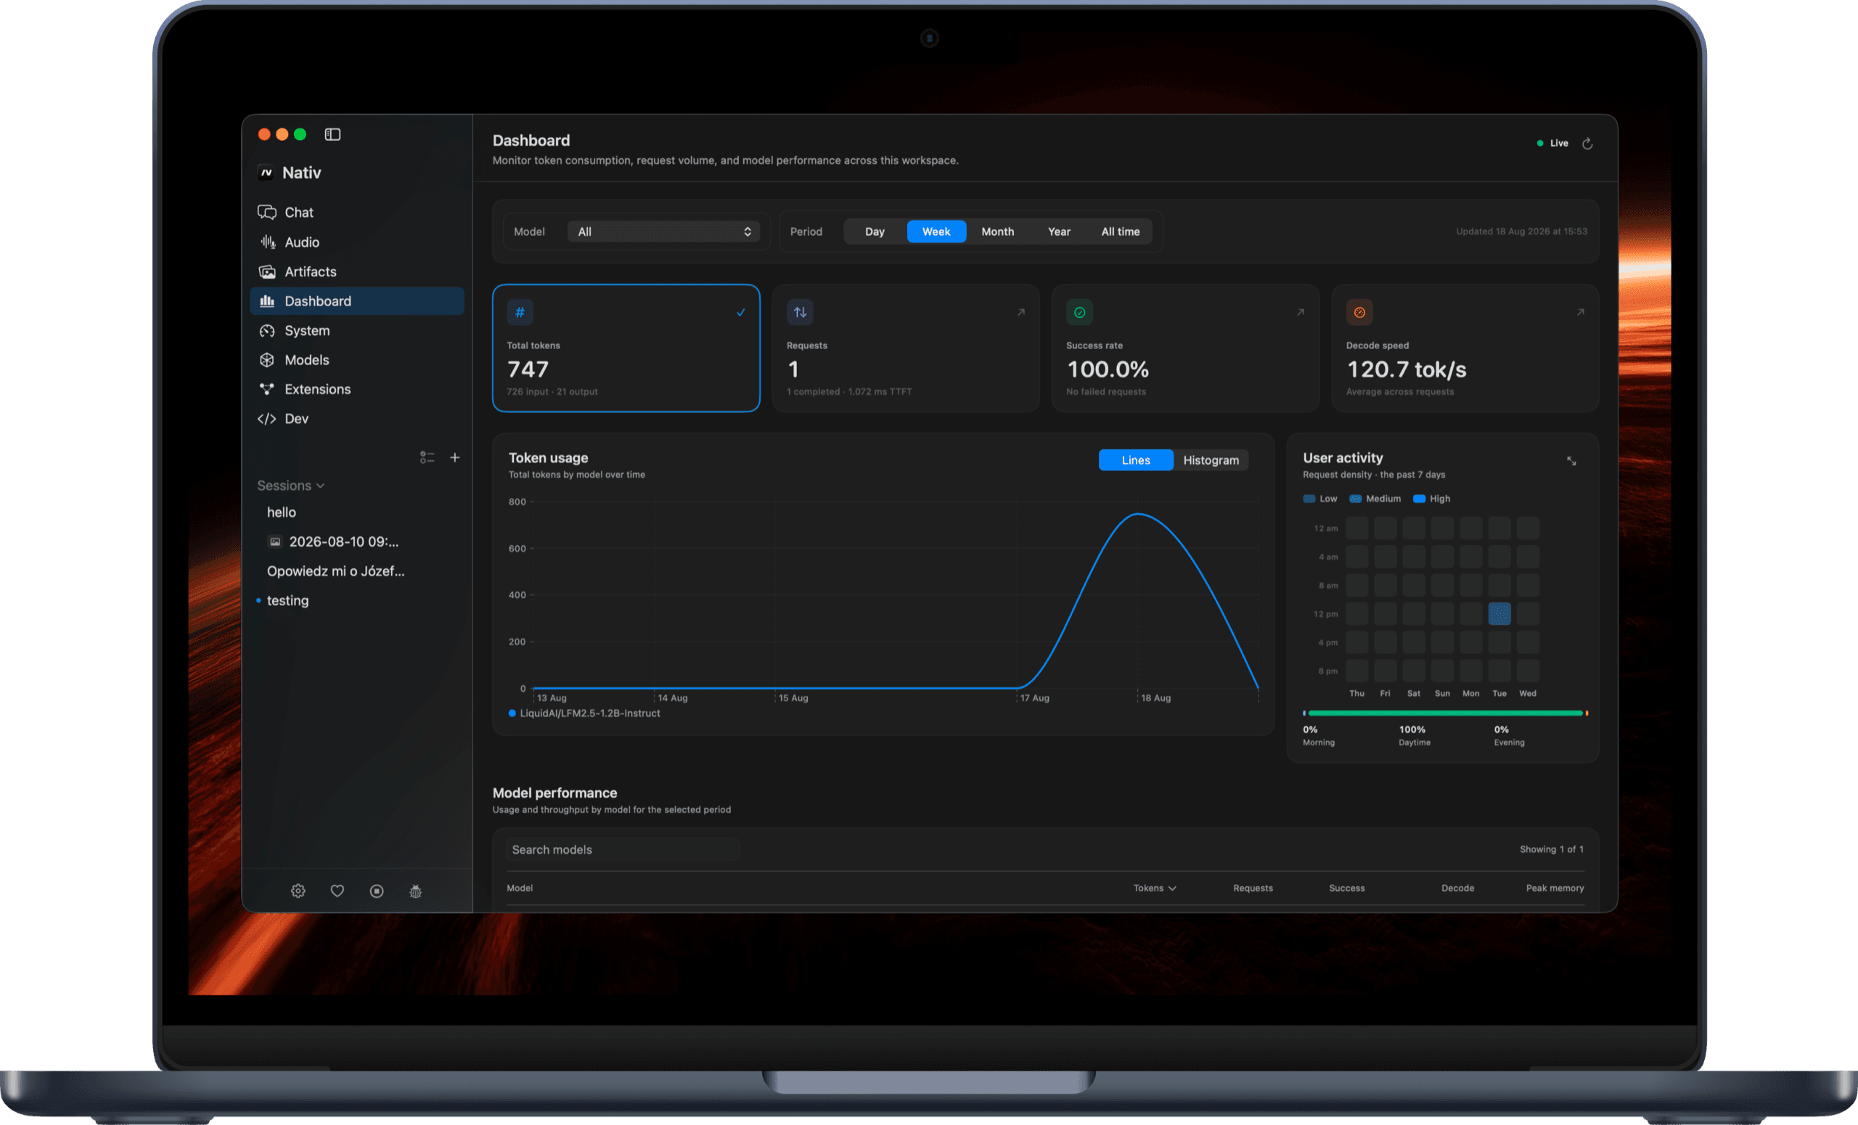1858x1125 pixels.
Task: Collapse the Sessions list
Action: [291, 486]
